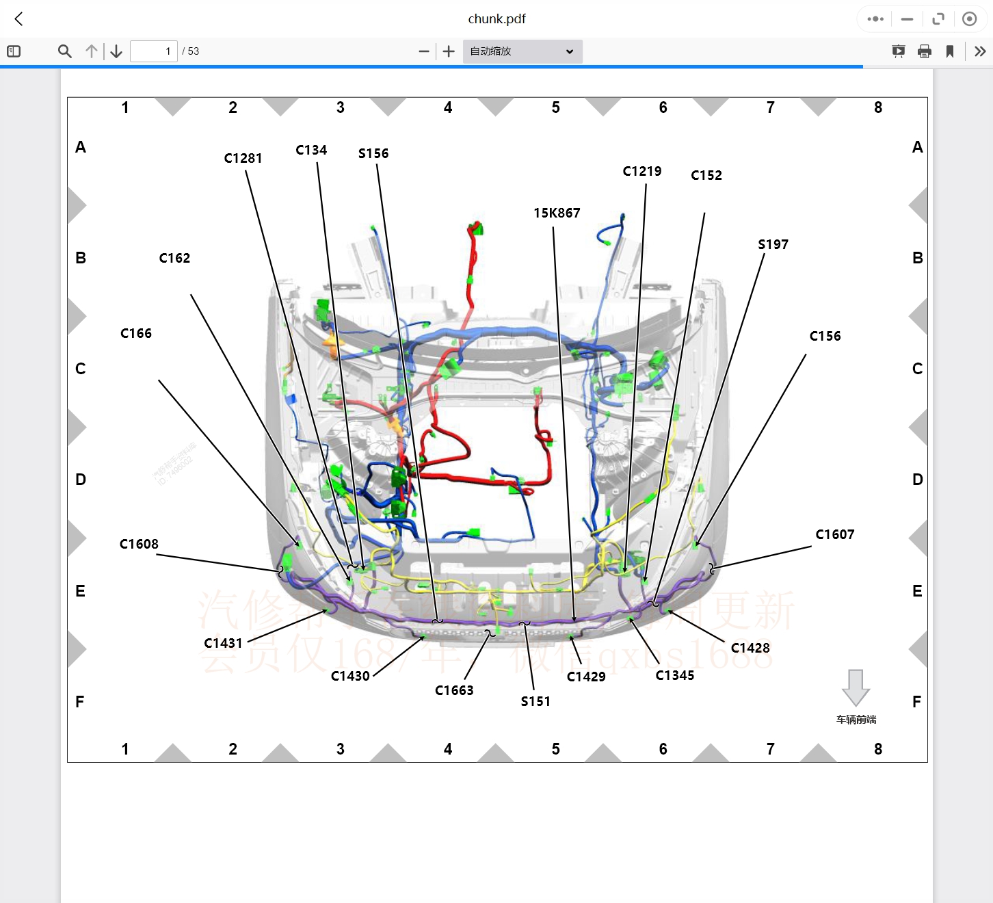Viewport: 993px width, 903px height.
Task: Click the C1608 connector label
Action: [139, 544]
